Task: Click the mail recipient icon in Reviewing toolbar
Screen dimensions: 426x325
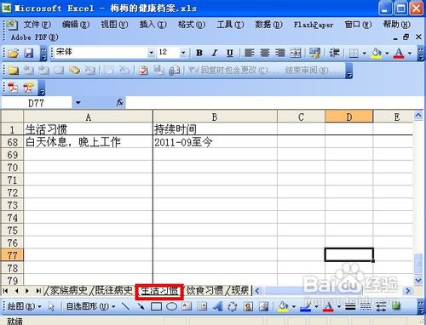Action: point(175,70)
